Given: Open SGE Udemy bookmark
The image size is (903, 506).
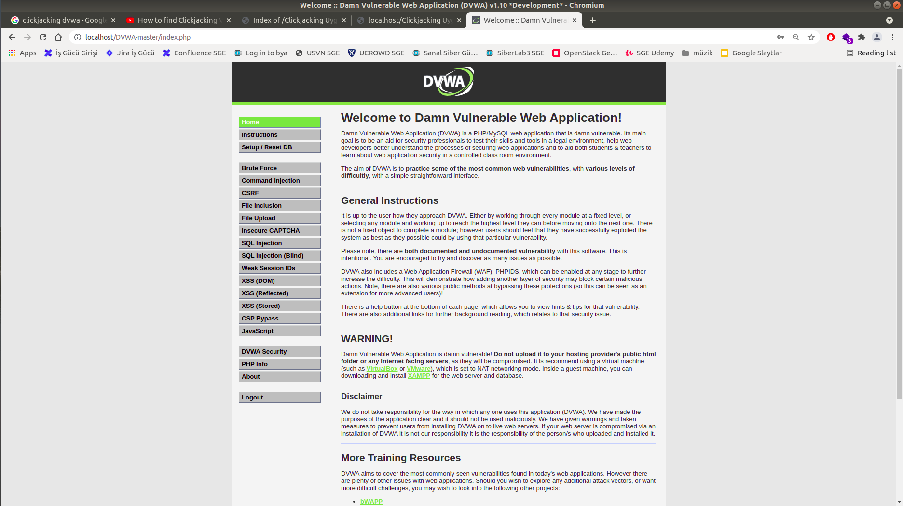Looking at the screenshot, I should [649, 53].
